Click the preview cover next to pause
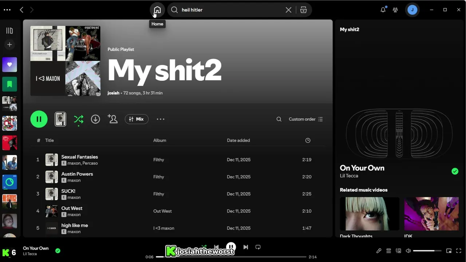466x262 pixels. 60,119
